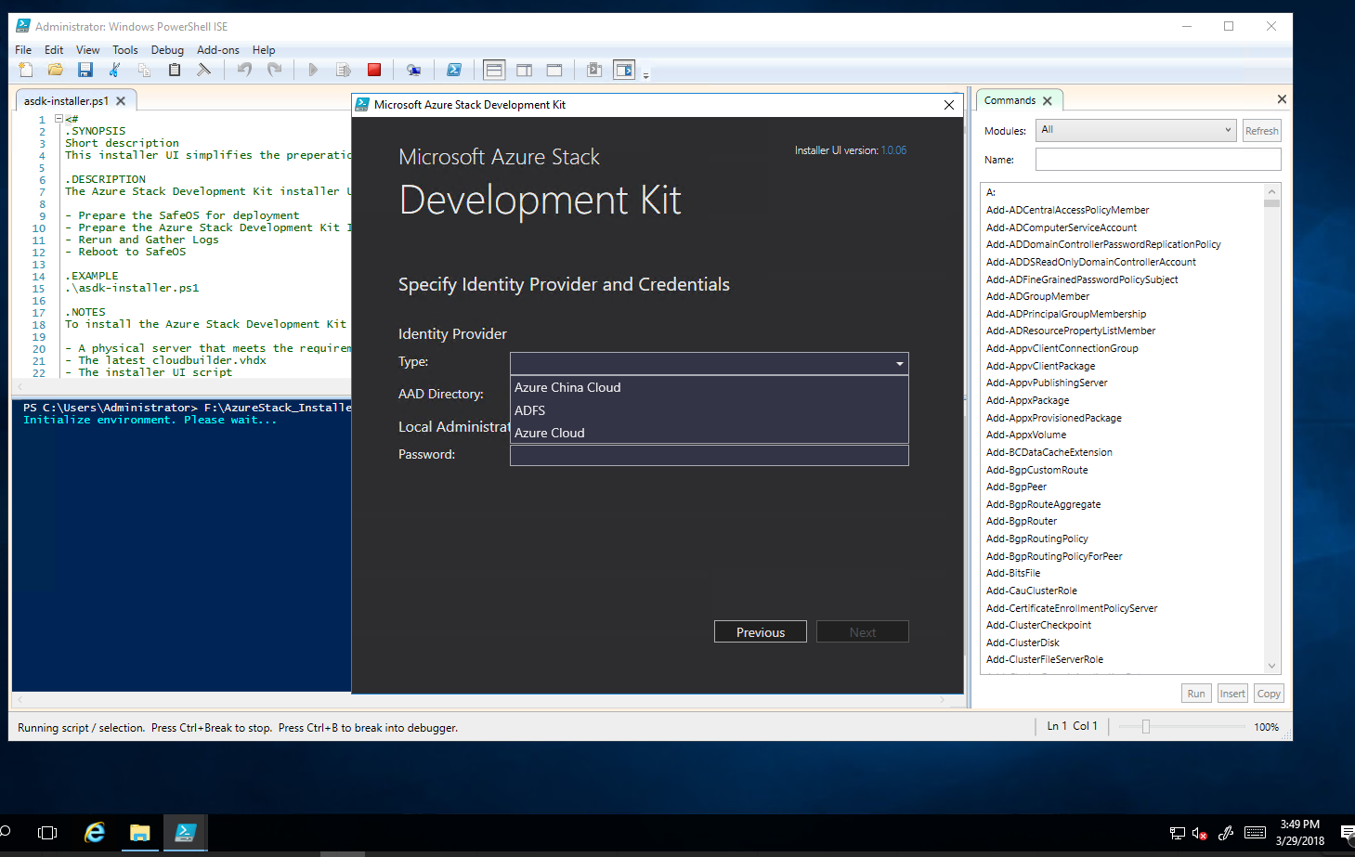The image size is (1355, 857).
Task: Open the View menu
Action: point(87,50)
